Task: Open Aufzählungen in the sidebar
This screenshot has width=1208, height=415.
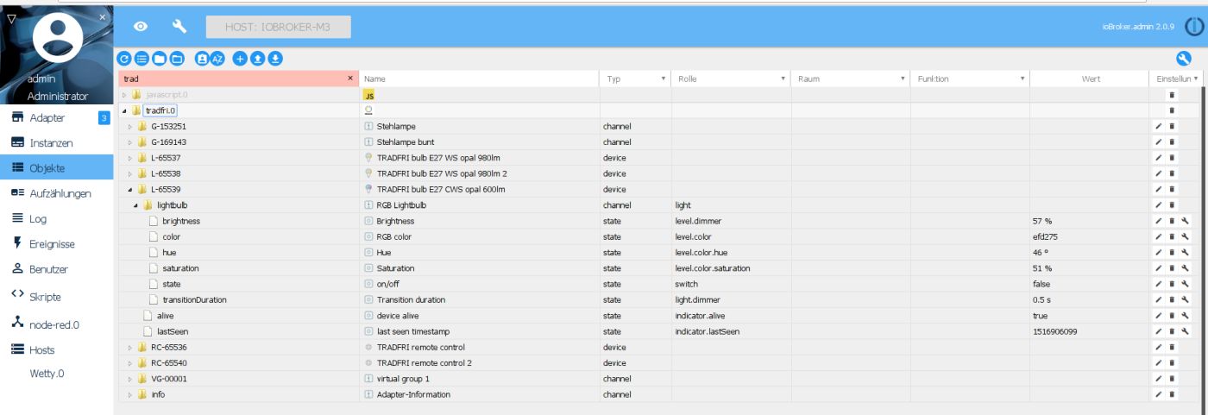Action: point(56,193)
